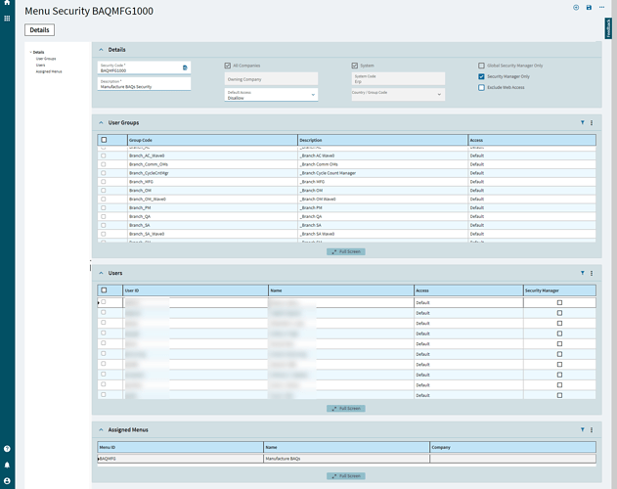Viewport: 617px width, 489px height.
Task: Click the Security Code search icon
Action: pyautogui.click(x=185, y=67)
